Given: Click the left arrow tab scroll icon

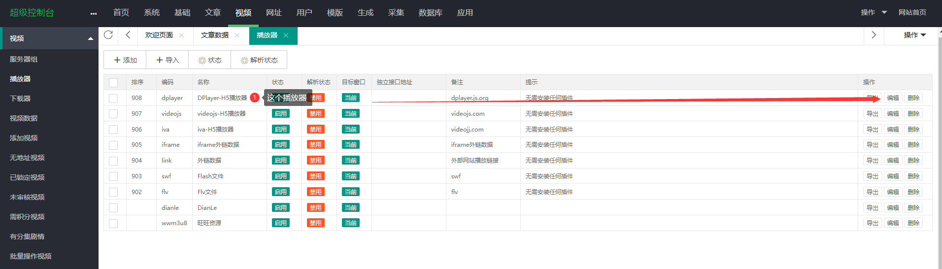Looking at the screenshot, I should click(x=128, y=35).
